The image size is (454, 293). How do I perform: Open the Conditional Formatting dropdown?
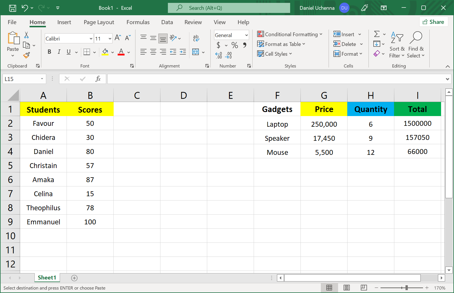(290, 34)
